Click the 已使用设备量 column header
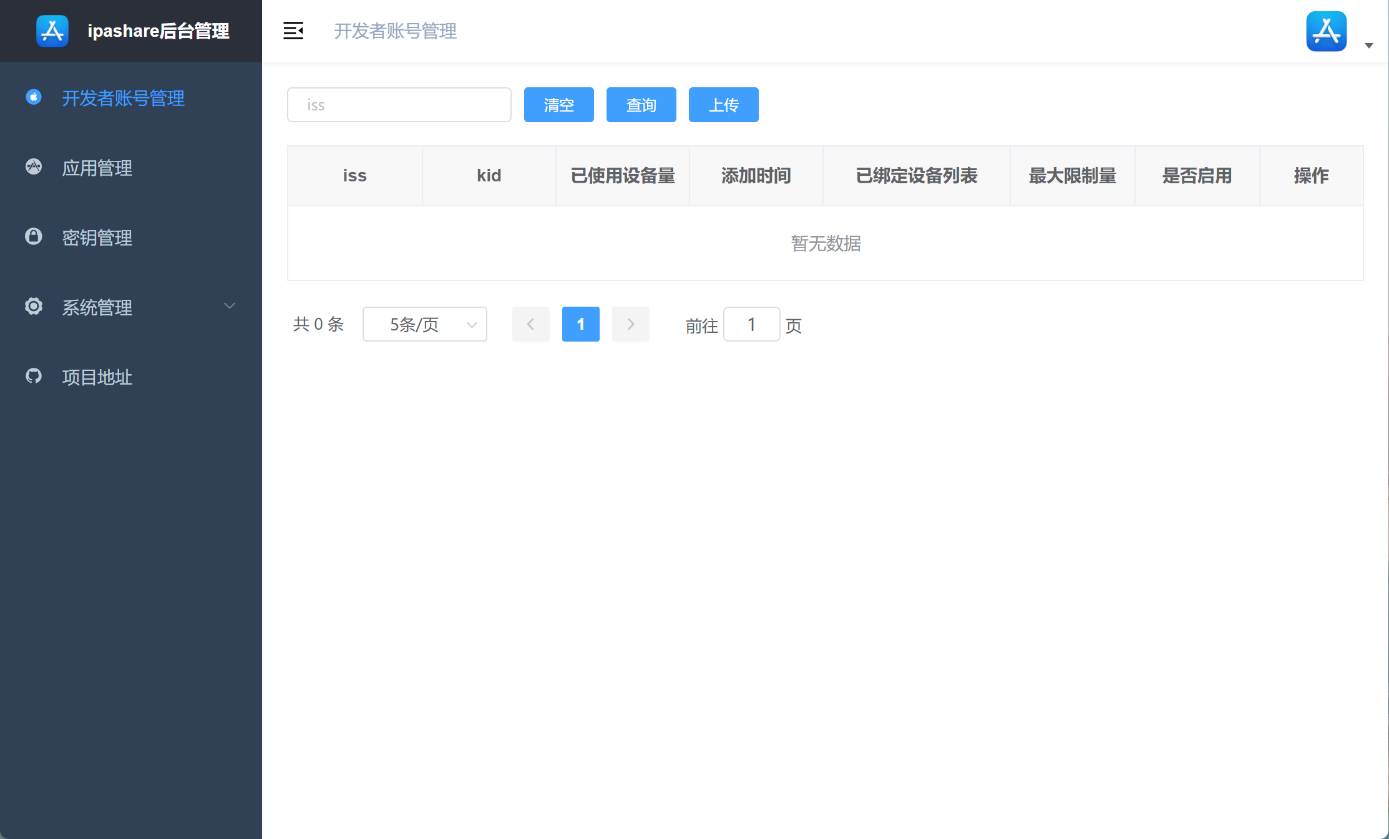The width and height of the screenshot is (1389, 839). coord(623,176)
